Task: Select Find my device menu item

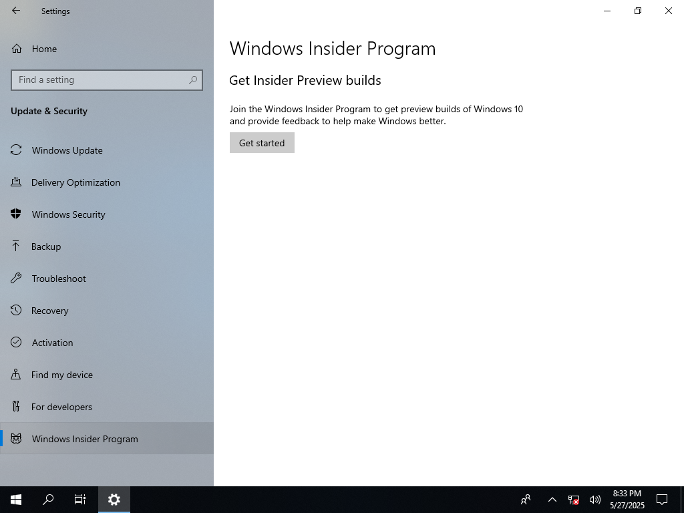Action: (107, 375)
